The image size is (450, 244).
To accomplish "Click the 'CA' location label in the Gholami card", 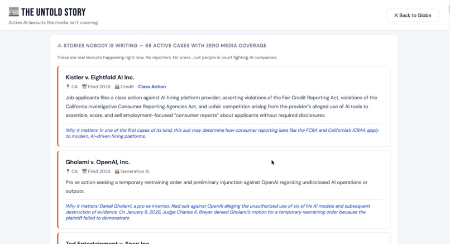I will point(75,171).
